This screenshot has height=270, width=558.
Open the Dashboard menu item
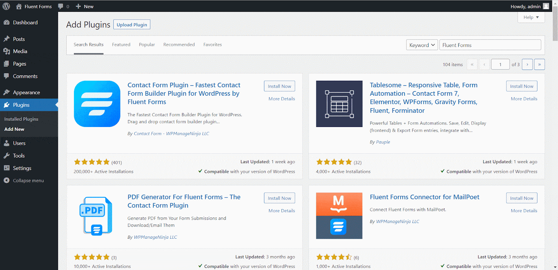29,23
